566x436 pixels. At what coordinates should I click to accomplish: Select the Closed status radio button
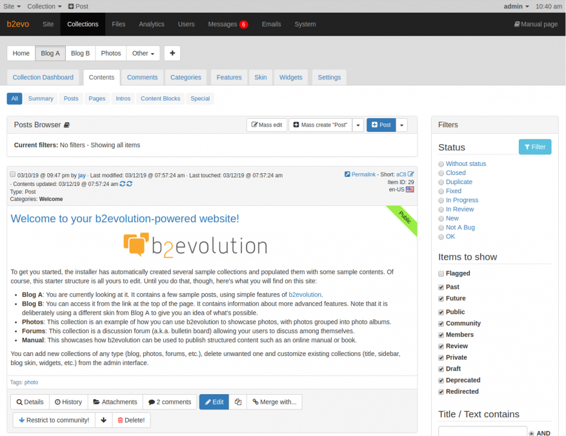point(441,173)
